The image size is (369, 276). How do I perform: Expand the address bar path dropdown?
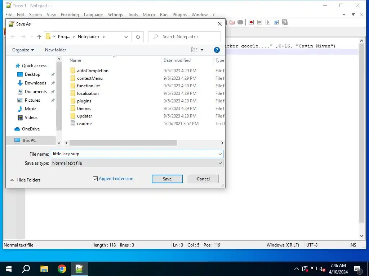126,37
